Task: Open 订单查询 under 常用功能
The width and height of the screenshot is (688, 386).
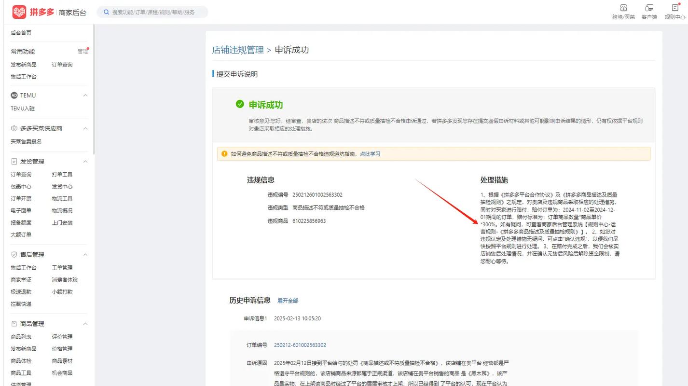Action: click(62, 65)
